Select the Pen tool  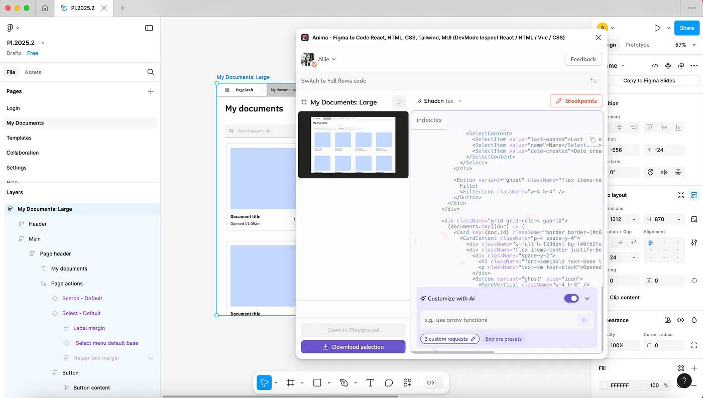point(344,382)
